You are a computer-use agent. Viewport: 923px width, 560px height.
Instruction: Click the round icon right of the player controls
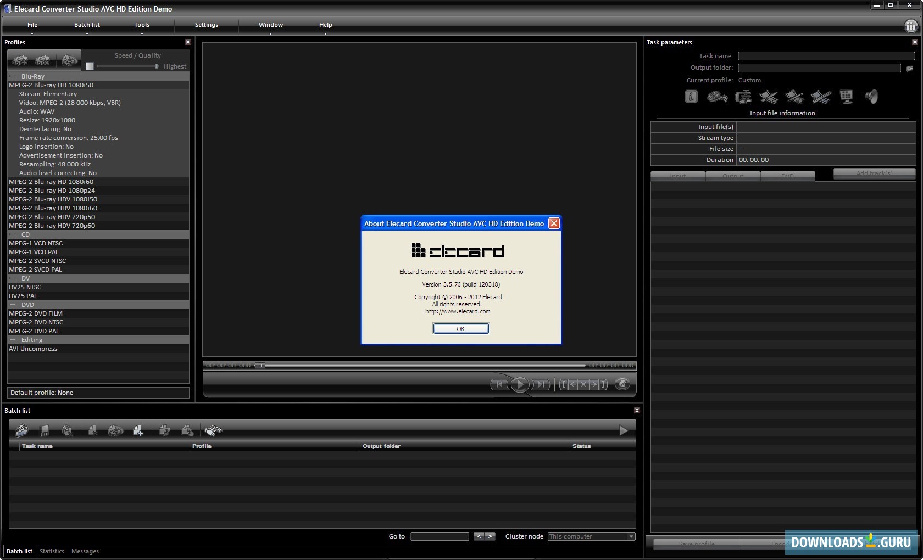point(622,384)
